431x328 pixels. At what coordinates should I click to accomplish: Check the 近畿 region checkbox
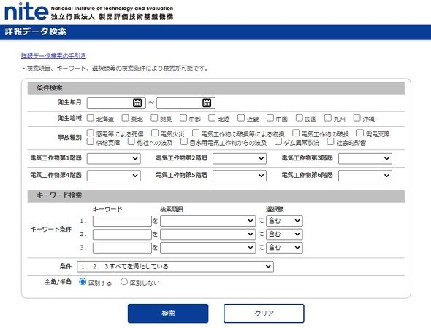pyautogui.click(x=241, y=118)
